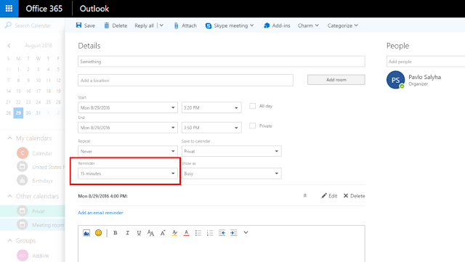Click the Delete trash icon in toolbar
This screenshot has height=262, width=465.
point(107,25)
